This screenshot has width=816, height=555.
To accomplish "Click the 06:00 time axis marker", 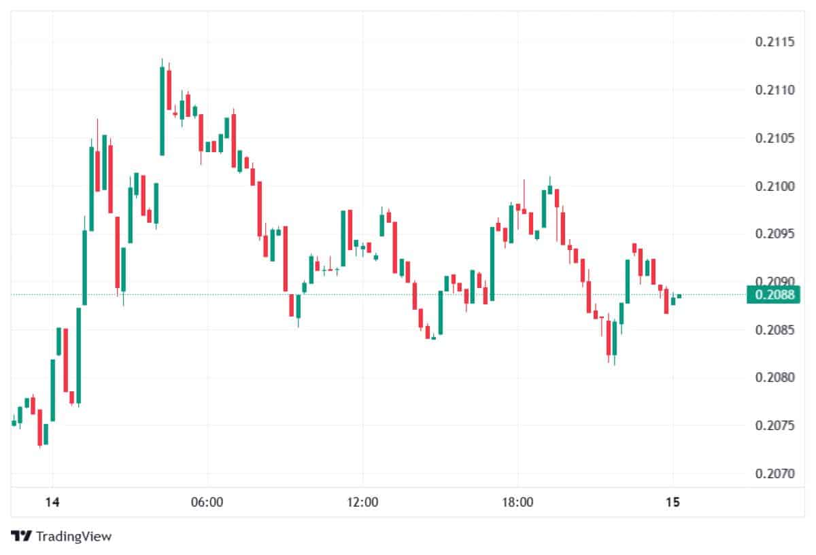I will point(207,503).
